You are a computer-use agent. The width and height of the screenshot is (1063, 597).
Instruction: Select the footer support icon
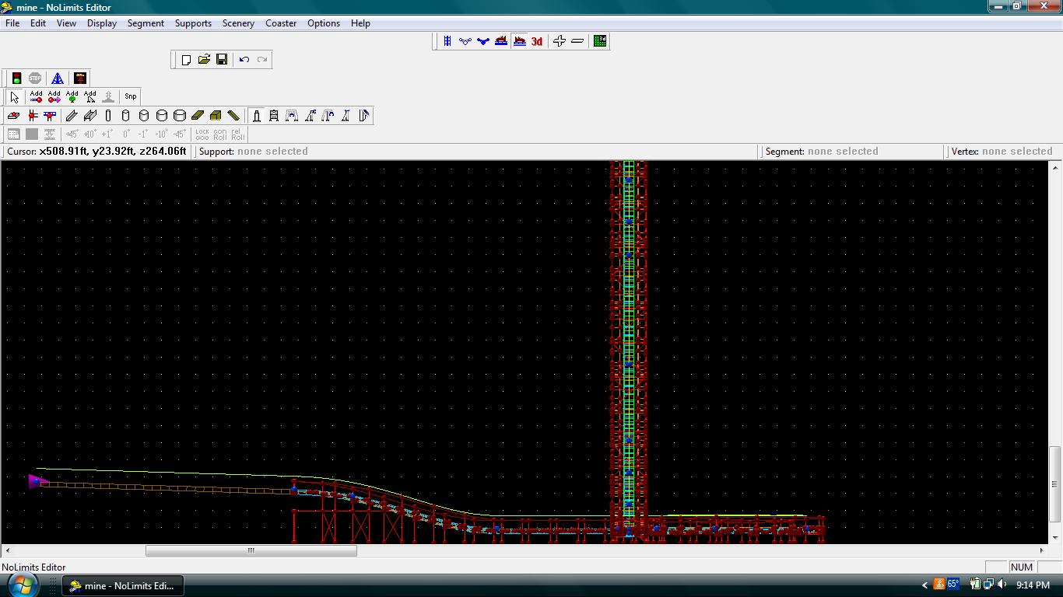[x=13, y=116]
